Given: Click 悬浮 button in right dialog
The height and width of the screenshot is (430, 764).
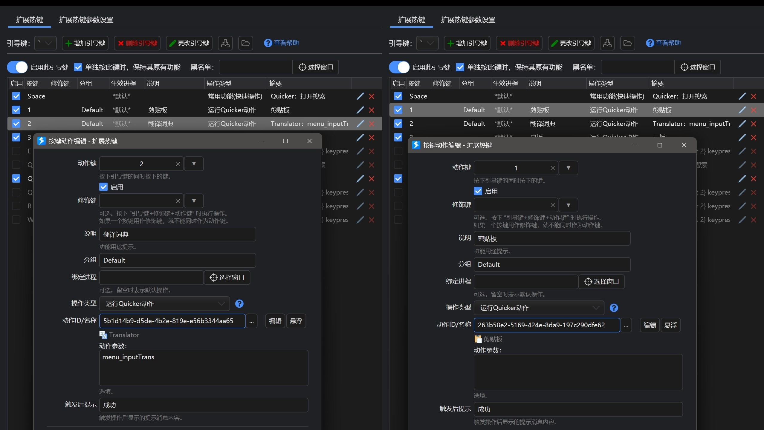Looking at the screenshot, I should tap(671, 325).
